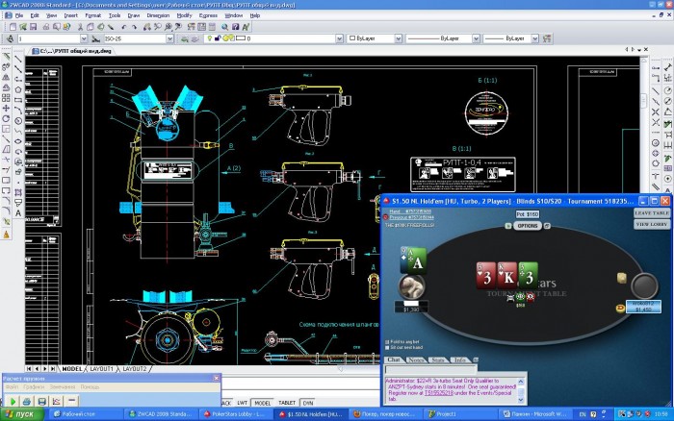The height and width of the screenshot is (421, 674).
Task: Click the Undo arrow icon in ZWCAD
Action: 124,27
